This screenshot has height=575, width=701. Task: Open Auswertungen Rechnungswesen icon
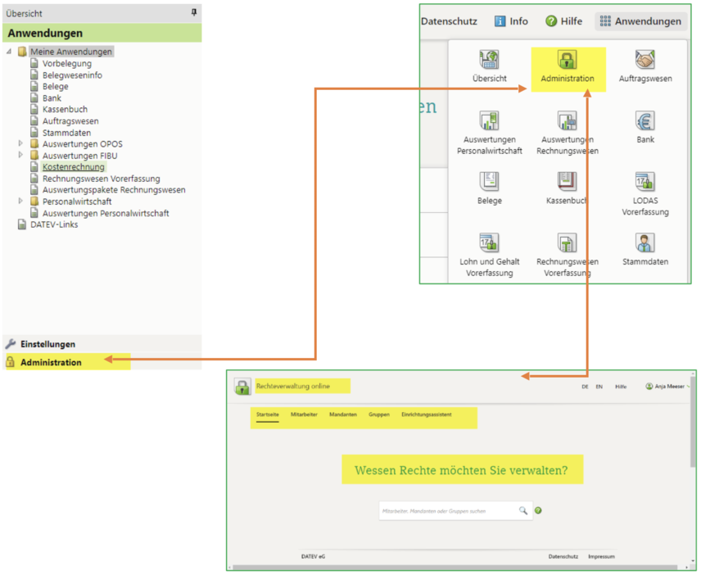[x=567, y=120]
